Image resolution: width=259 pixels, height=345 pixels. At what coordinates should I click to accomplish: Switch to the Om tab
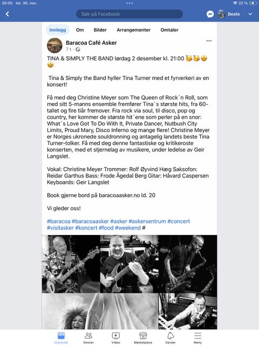(x=80, y=30)
